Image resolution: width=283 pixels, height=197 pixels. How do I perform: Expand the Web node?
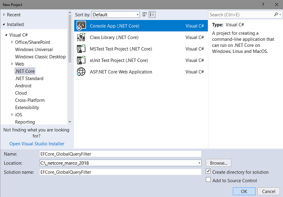coord(12,64)
